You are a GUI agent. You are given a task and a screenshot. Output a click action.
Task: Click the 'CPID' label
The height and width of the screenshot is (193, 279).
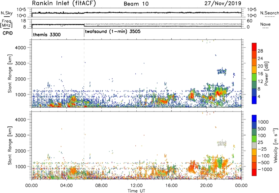pyautogui.click(x=8, y=33)
